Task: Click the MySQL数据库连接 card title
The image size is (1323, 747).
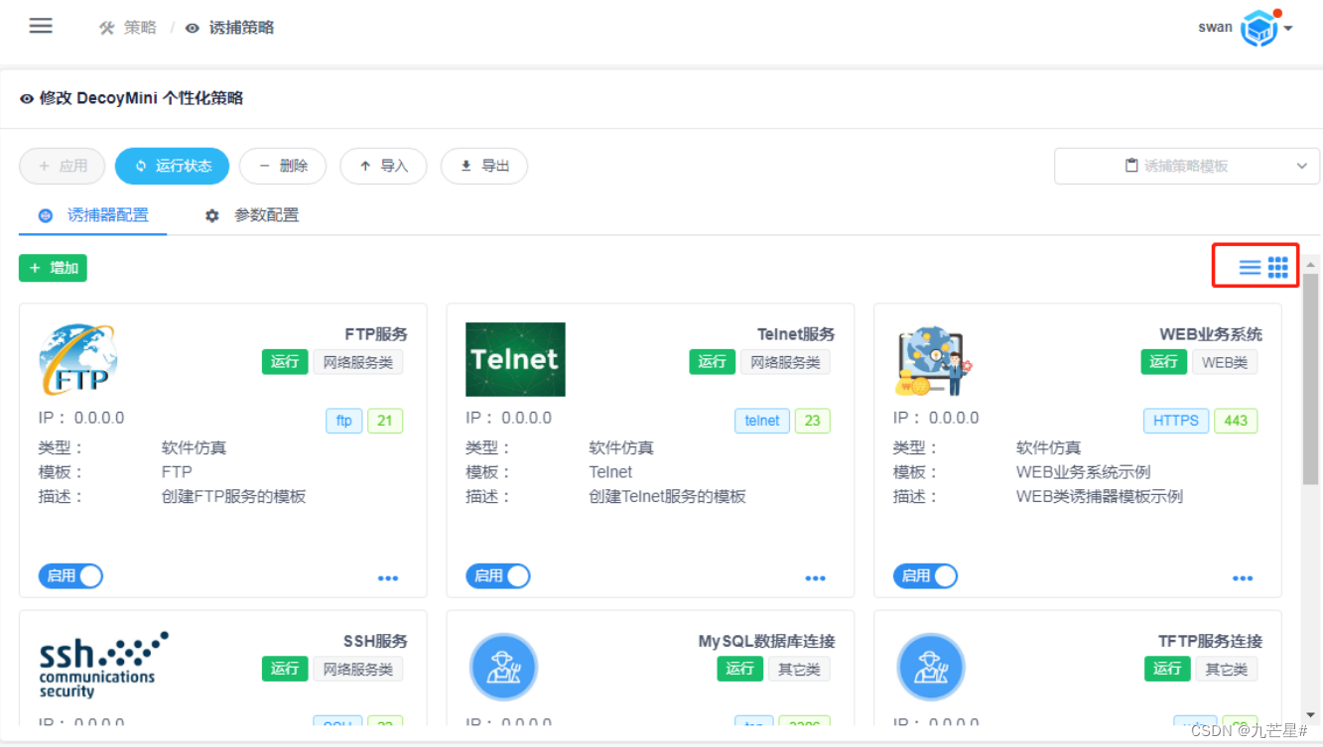Action: pos(767,641)
